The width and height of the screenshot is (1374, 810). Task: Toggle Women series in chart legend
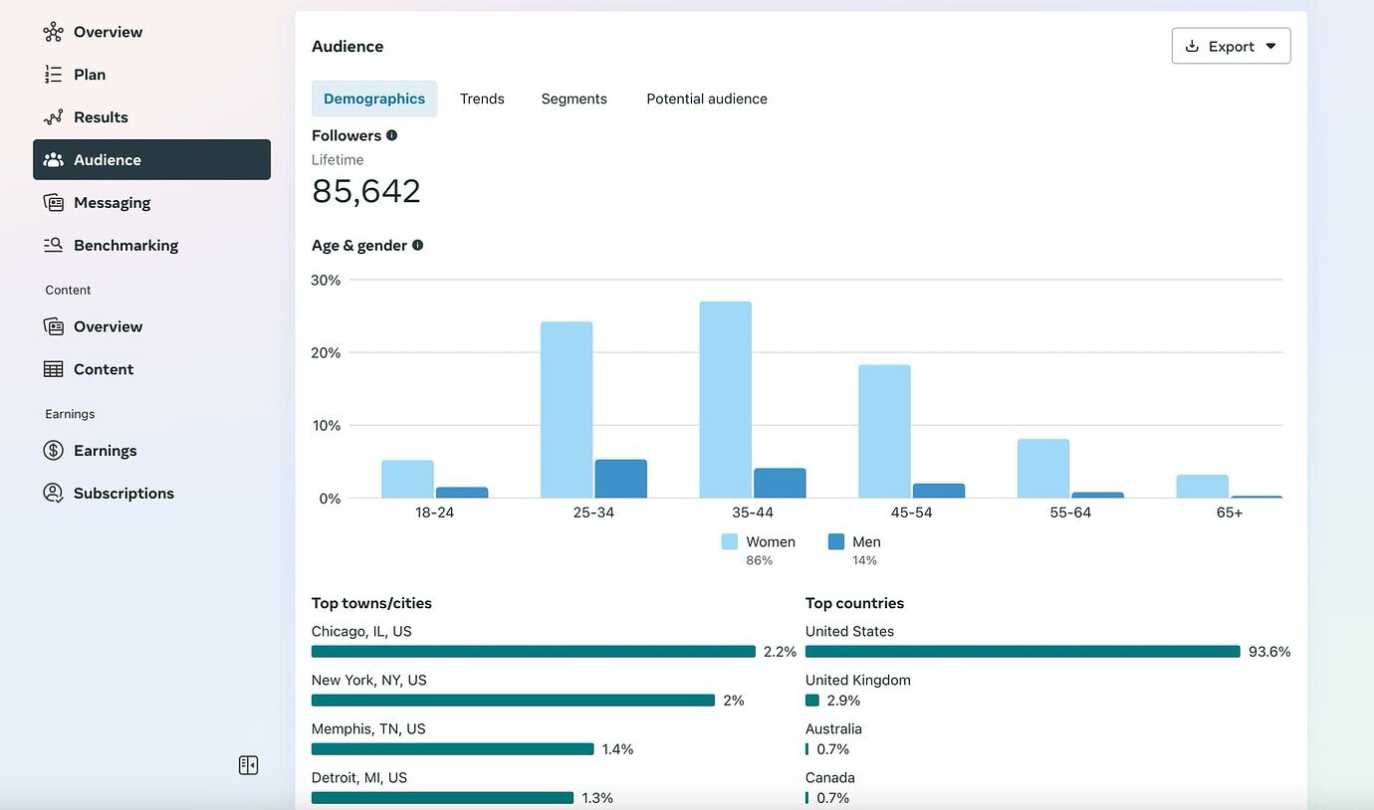coord(759,542)
